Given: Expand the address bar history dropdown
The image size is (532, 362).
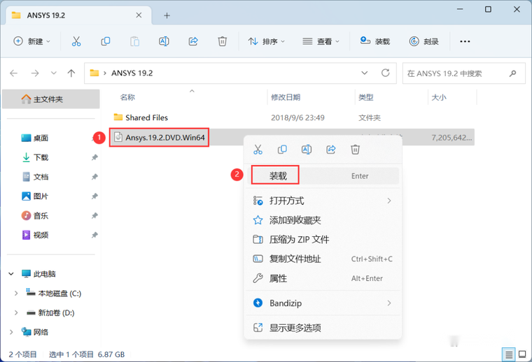Looking at the screenshot, I should pyautogui.click(x=365, y=73).
